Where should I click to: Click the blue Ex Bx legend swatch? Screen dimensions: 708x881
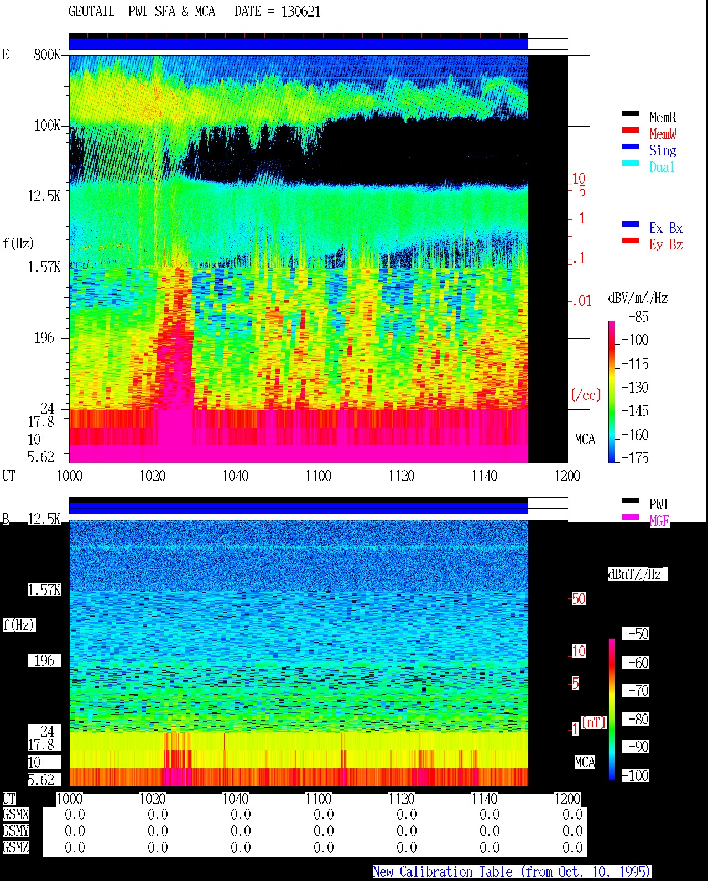pyautogui.click(x=630, y=224)
